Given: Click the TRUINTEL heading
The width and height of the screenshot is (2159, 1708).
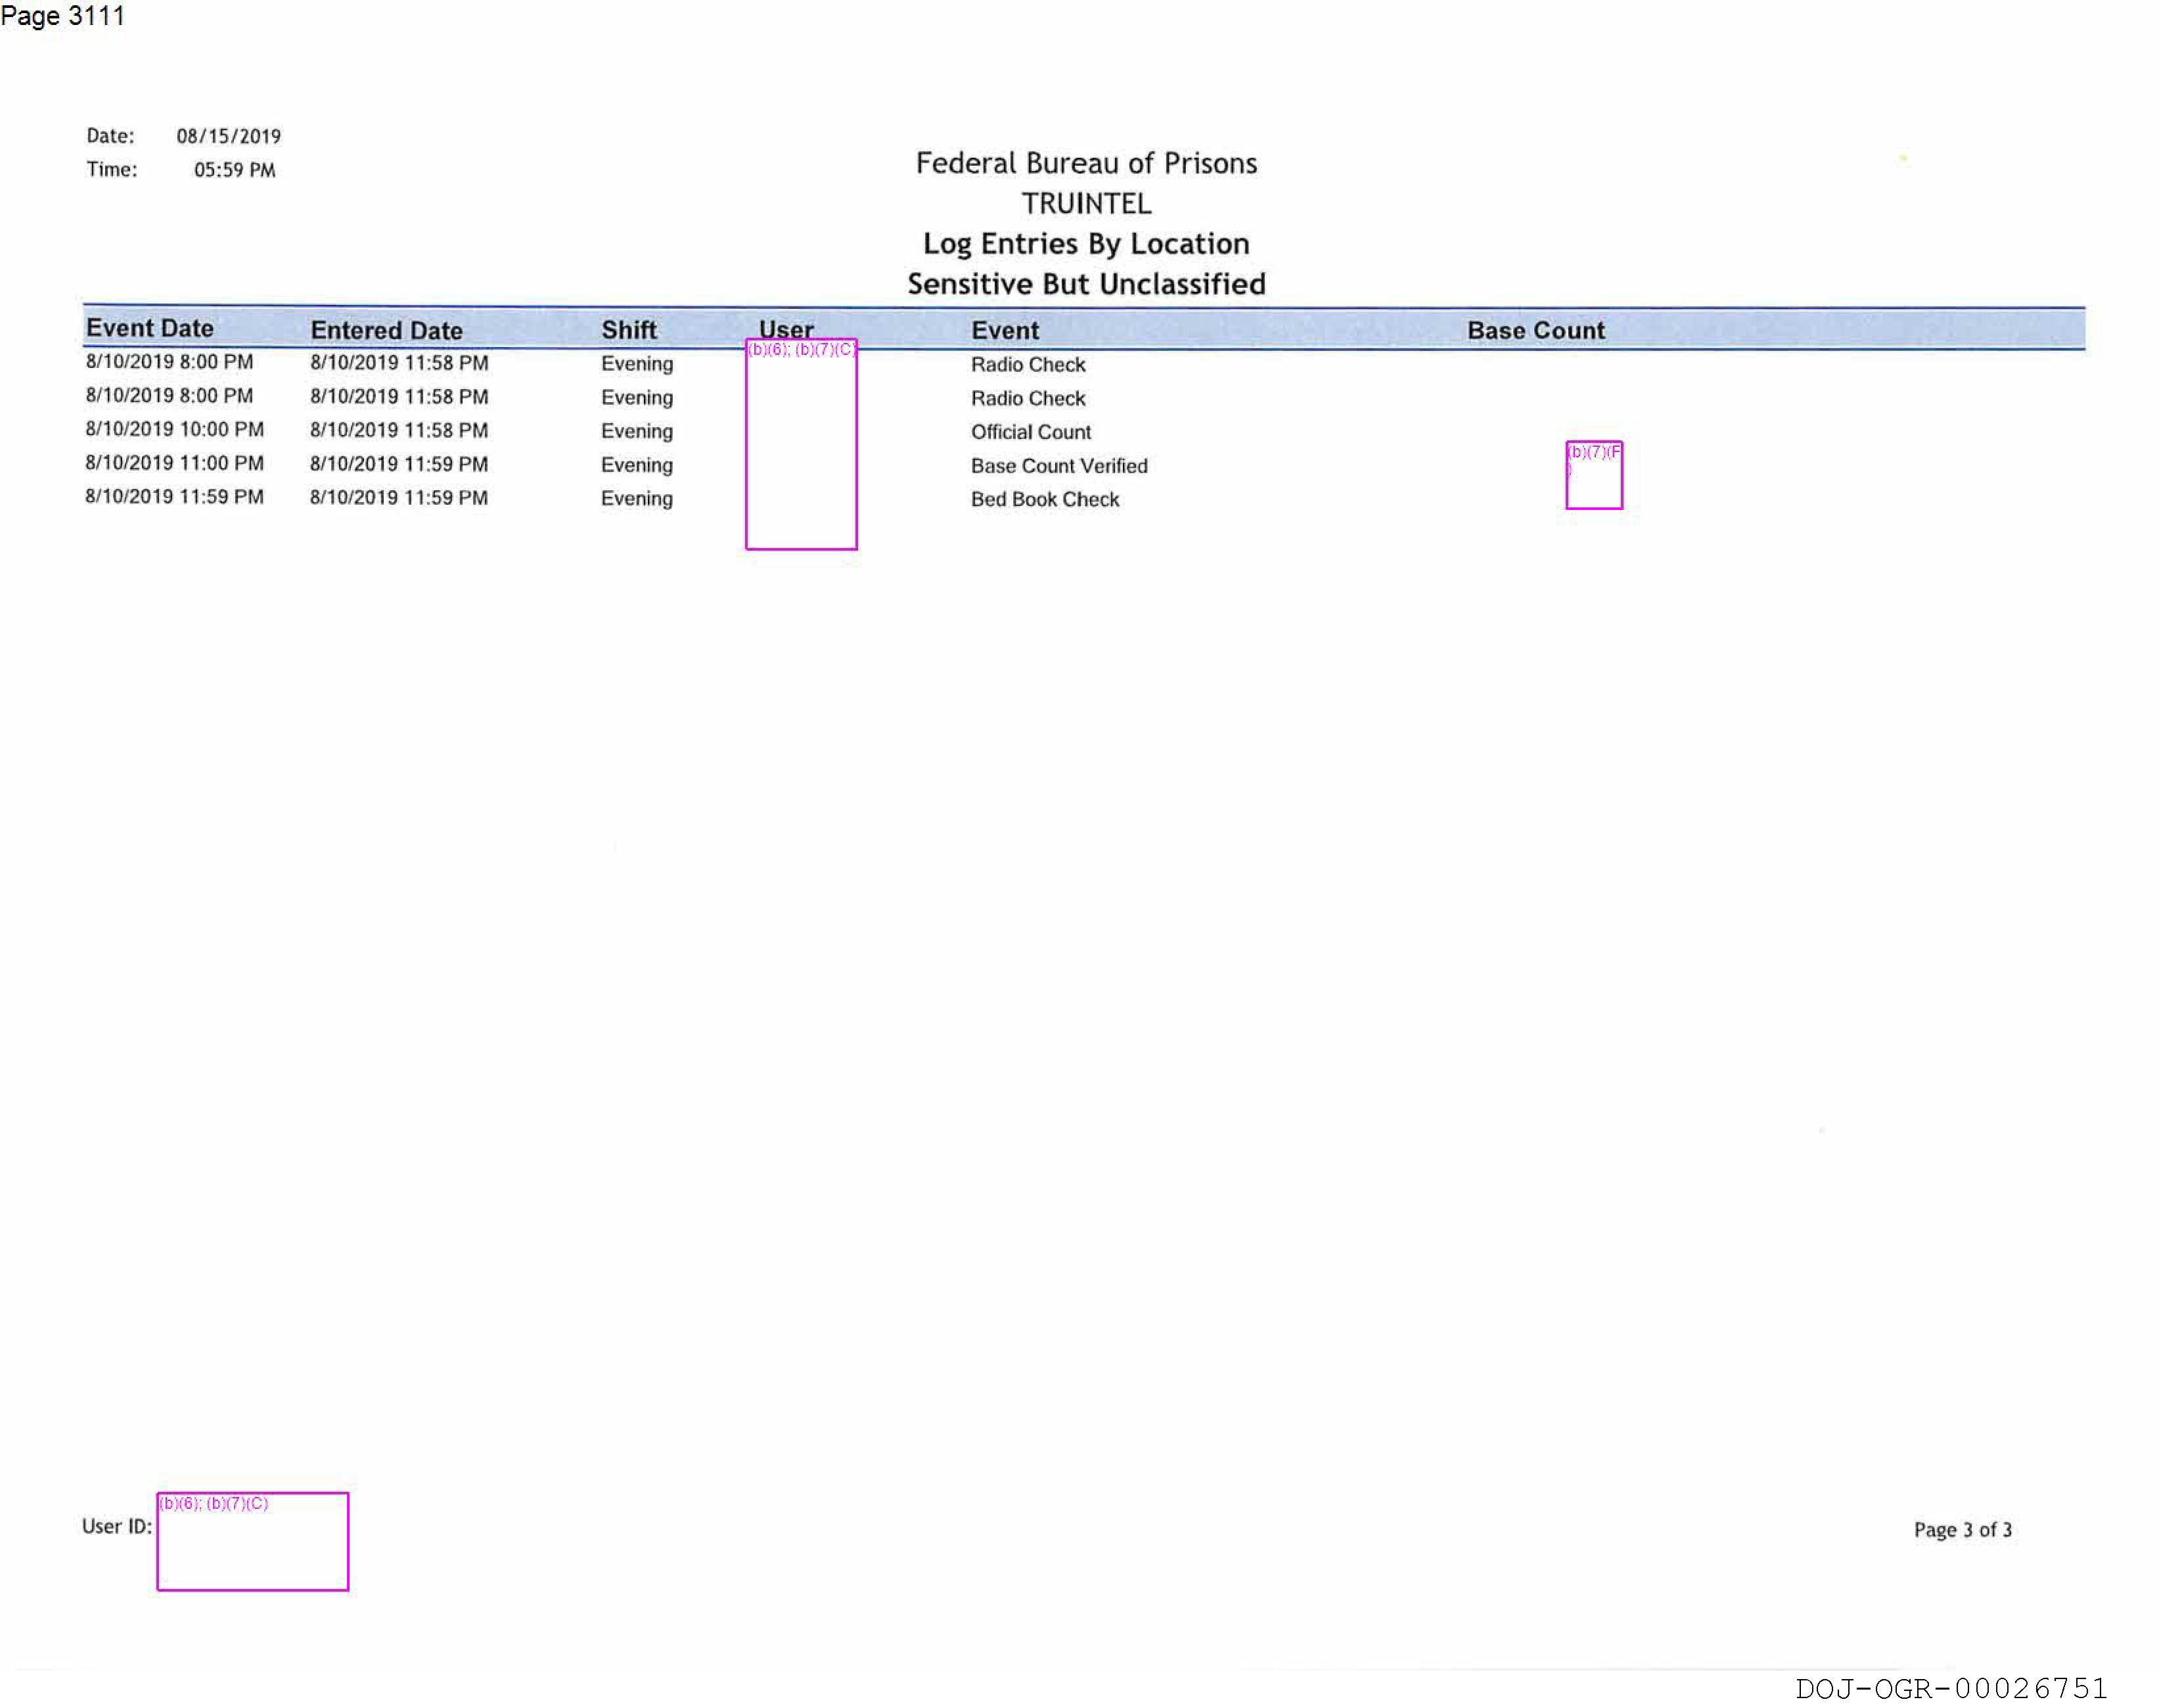Looking at the screenshot, I should [1085, 204].
